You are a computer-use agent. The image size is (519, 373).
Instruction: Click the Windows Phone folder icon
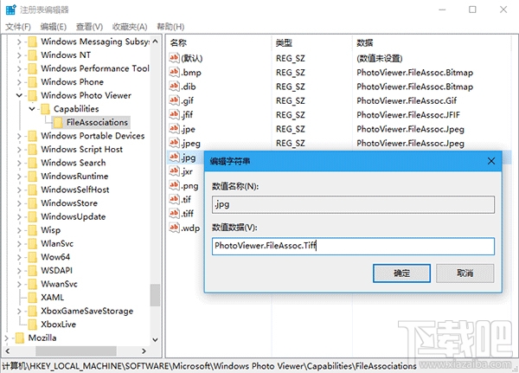(x=33, y=82)
